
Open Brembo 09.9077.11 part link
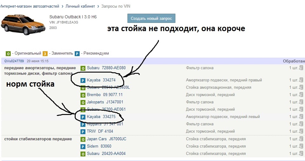pos(105,95)
